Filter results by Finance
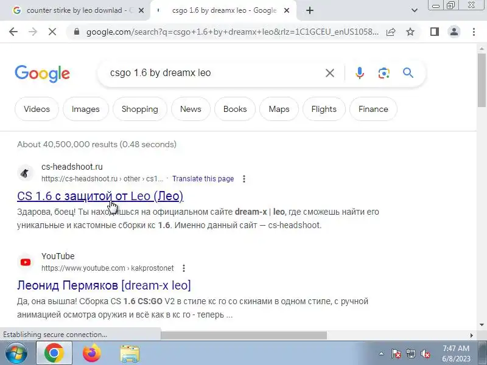 coord(373,109)
